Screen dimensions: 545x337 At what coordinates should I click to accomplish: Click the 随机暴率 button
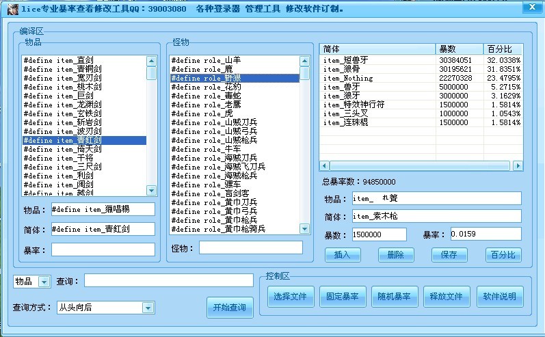tap(393, 297)
